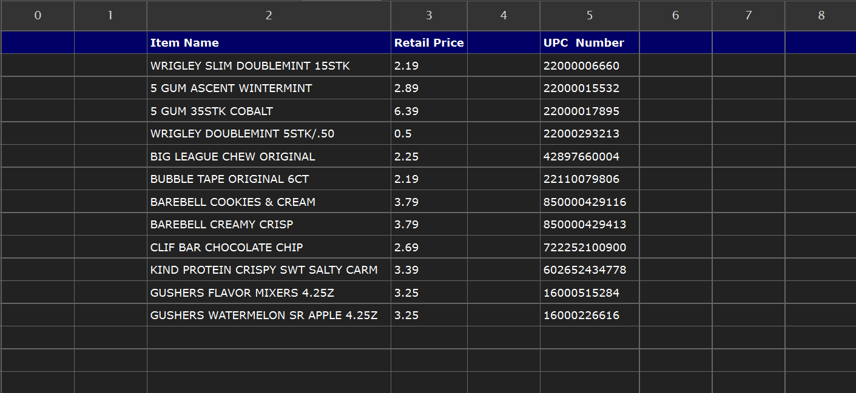
Task: Select UPC 16000226616
Action: (590, 315)
